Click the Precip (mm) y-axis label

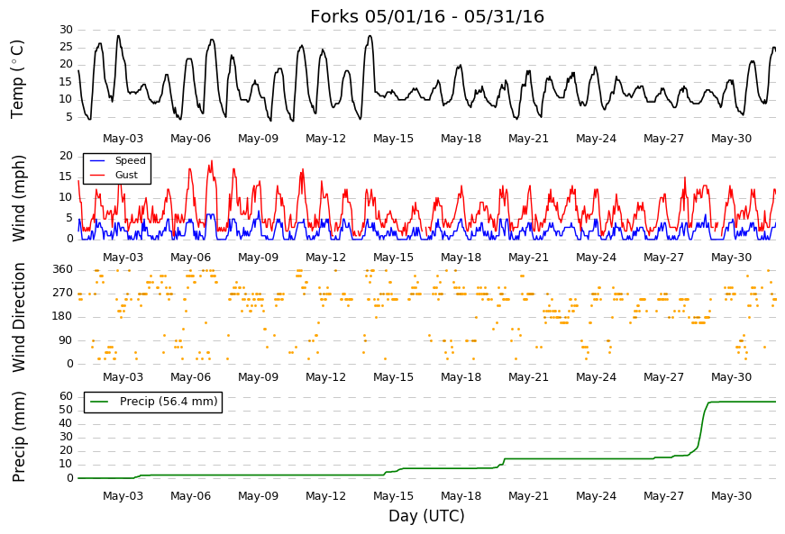19,437
